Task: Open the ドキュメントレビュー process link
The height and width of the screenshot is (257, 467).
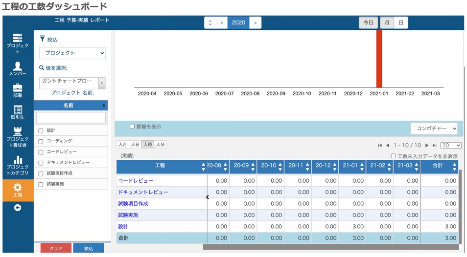Action: click(143, 192)
